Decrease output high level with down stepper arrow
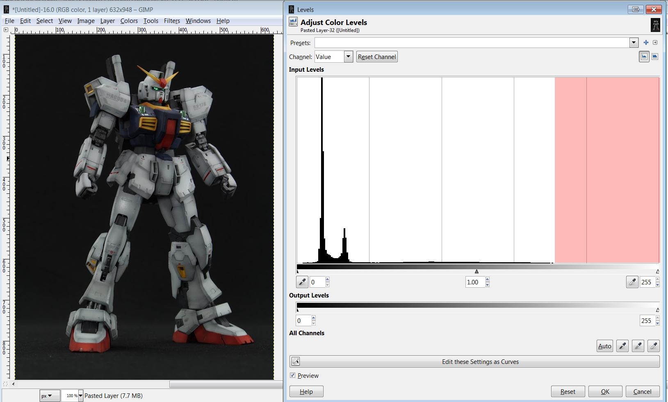Image resolution: width=668 pixels, height=402 pixels. (x=657, y=323)
